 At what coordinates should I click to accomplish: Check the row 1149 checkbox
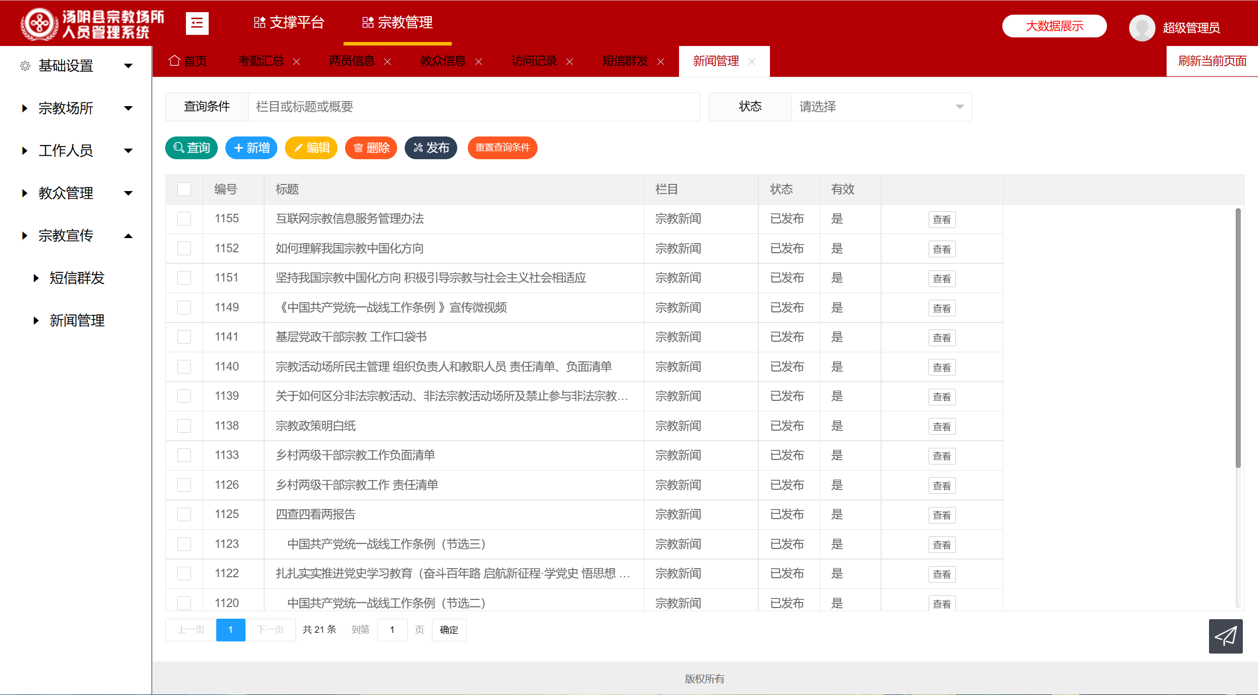click(184, 307)
